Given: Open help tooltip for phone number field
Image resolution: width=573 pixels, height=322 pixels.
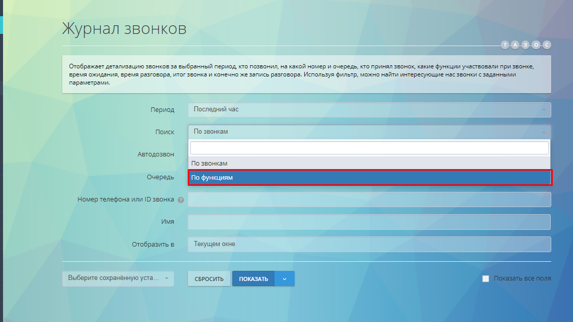Looking at the screenshot, I should pyautogui.click(x=181, y=200).
